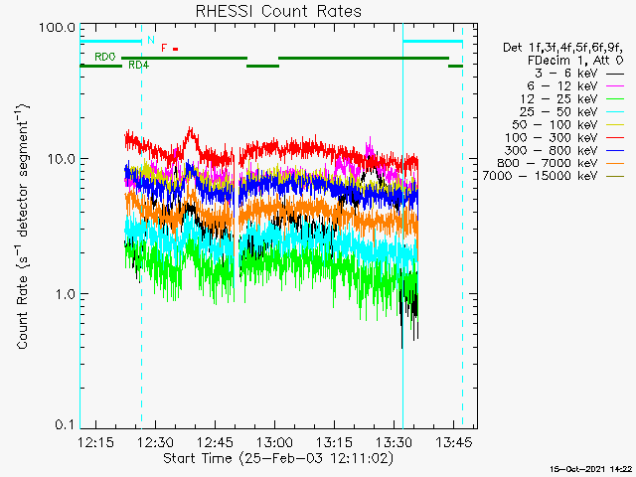
Task: Click the 'FDecim 1, Att 0' text
Action: tap(575, 61)
